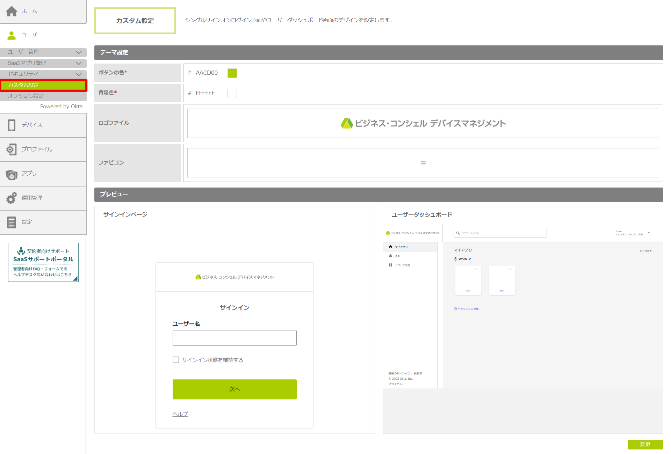
Task: Select the オプション設定 sidebar item
Action: tap(26, 96)
